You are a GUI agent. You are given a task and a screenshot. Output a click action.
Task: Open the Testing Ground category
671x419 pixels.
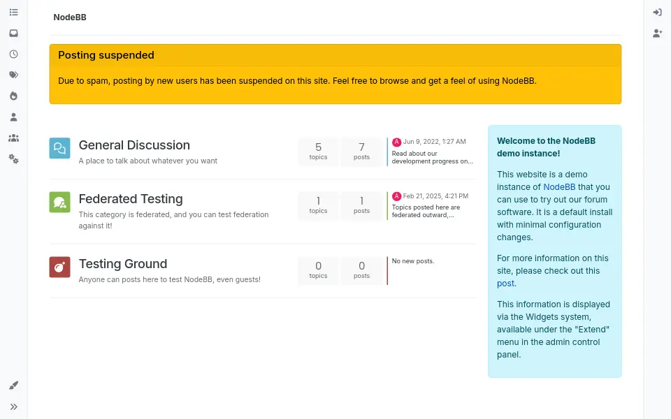[123, 264]
